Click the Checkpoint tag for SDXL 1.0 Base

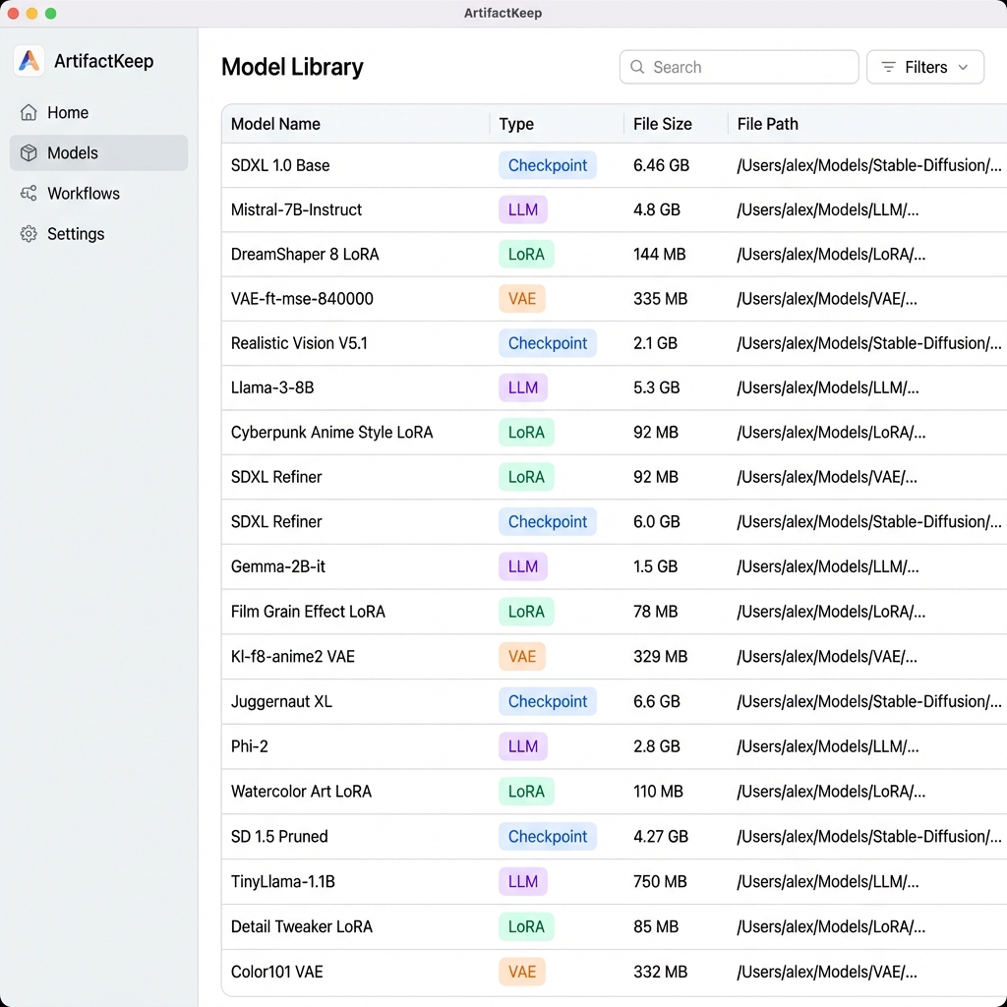[547, 165]
